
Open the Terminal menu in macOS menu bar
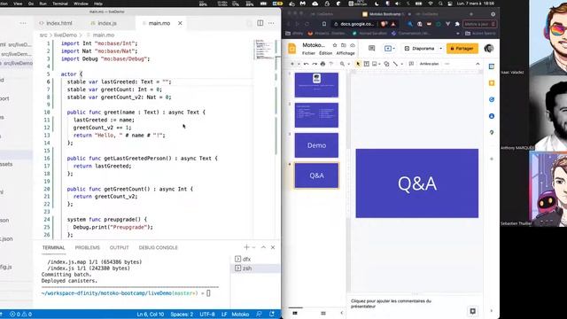pyautogui.click(x=60, y=4)
